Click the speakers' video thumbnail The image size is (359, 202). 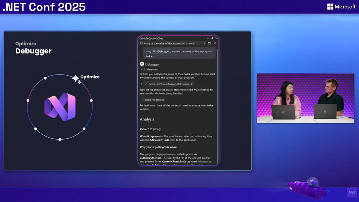(305, 98)
